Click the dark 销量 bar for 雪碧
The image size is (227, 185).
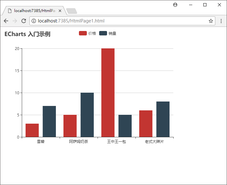(49, 121)
